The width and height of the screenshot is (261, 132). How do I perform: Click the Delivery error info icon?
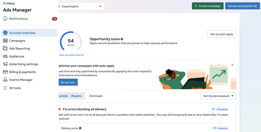click(80, 128)
